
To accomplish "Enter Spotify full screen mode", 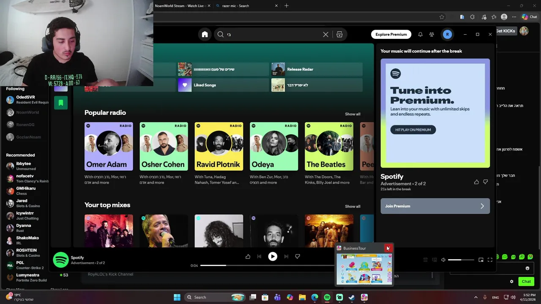I will click(490, 260).
